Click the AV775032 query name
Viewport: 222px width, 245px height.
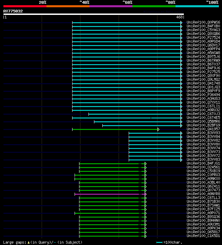[x=13, y=11]
